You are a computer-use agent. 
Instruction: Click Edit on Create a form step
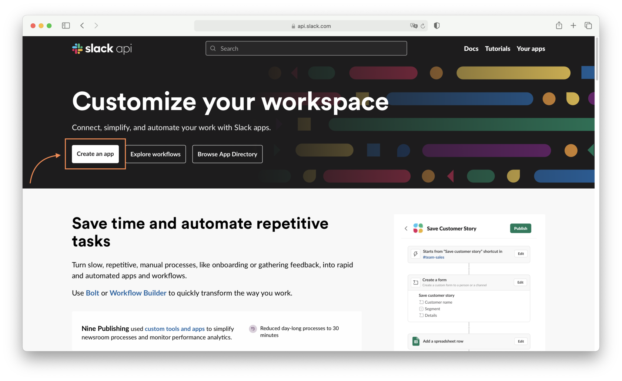coord(520,282)
